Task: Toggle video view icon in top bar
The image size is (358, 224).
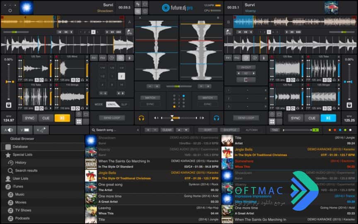Action: coord(145,4)
